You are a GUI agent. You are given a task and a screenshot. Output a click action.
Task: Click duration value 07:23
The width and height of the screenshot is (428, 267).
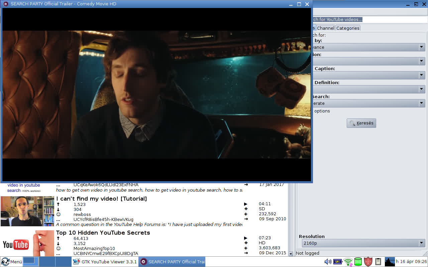point(265,238)
